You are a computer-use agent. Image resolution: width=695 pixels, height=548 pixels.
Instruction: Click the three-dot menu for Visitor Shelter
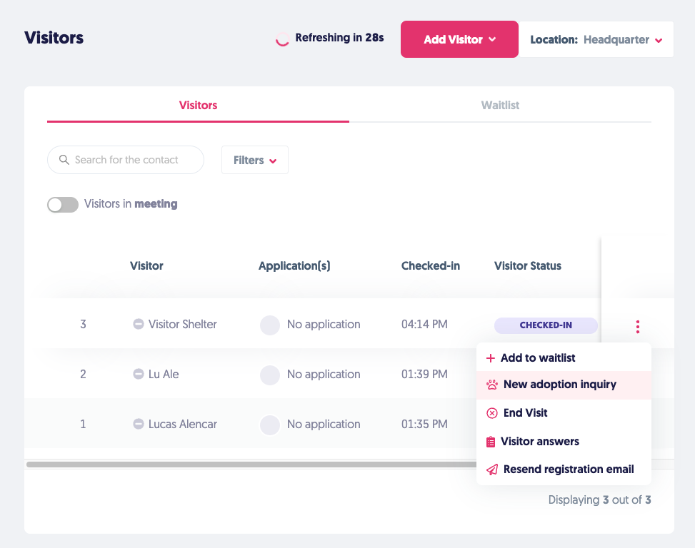[x=637, y=327]
